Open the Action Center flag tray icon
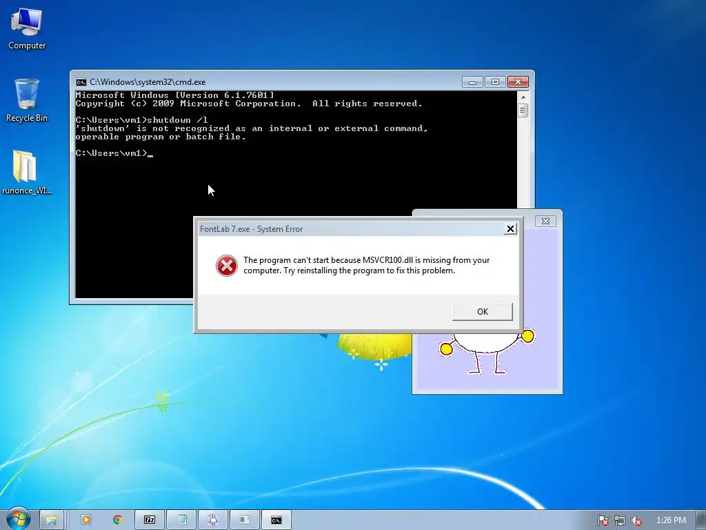706x530 pixels. (603, 520)
